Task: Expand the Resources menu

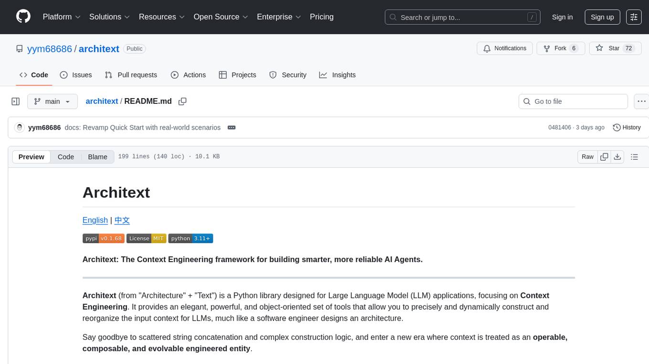Action: (x=162, y=17)
